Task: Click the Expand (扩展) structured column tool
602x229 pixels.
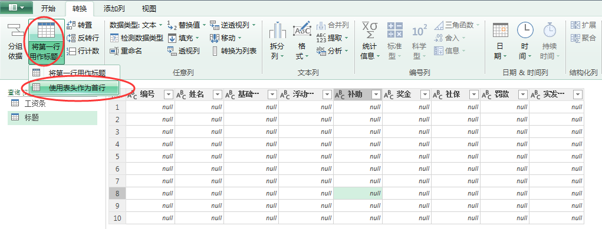Action: point(583,25)
